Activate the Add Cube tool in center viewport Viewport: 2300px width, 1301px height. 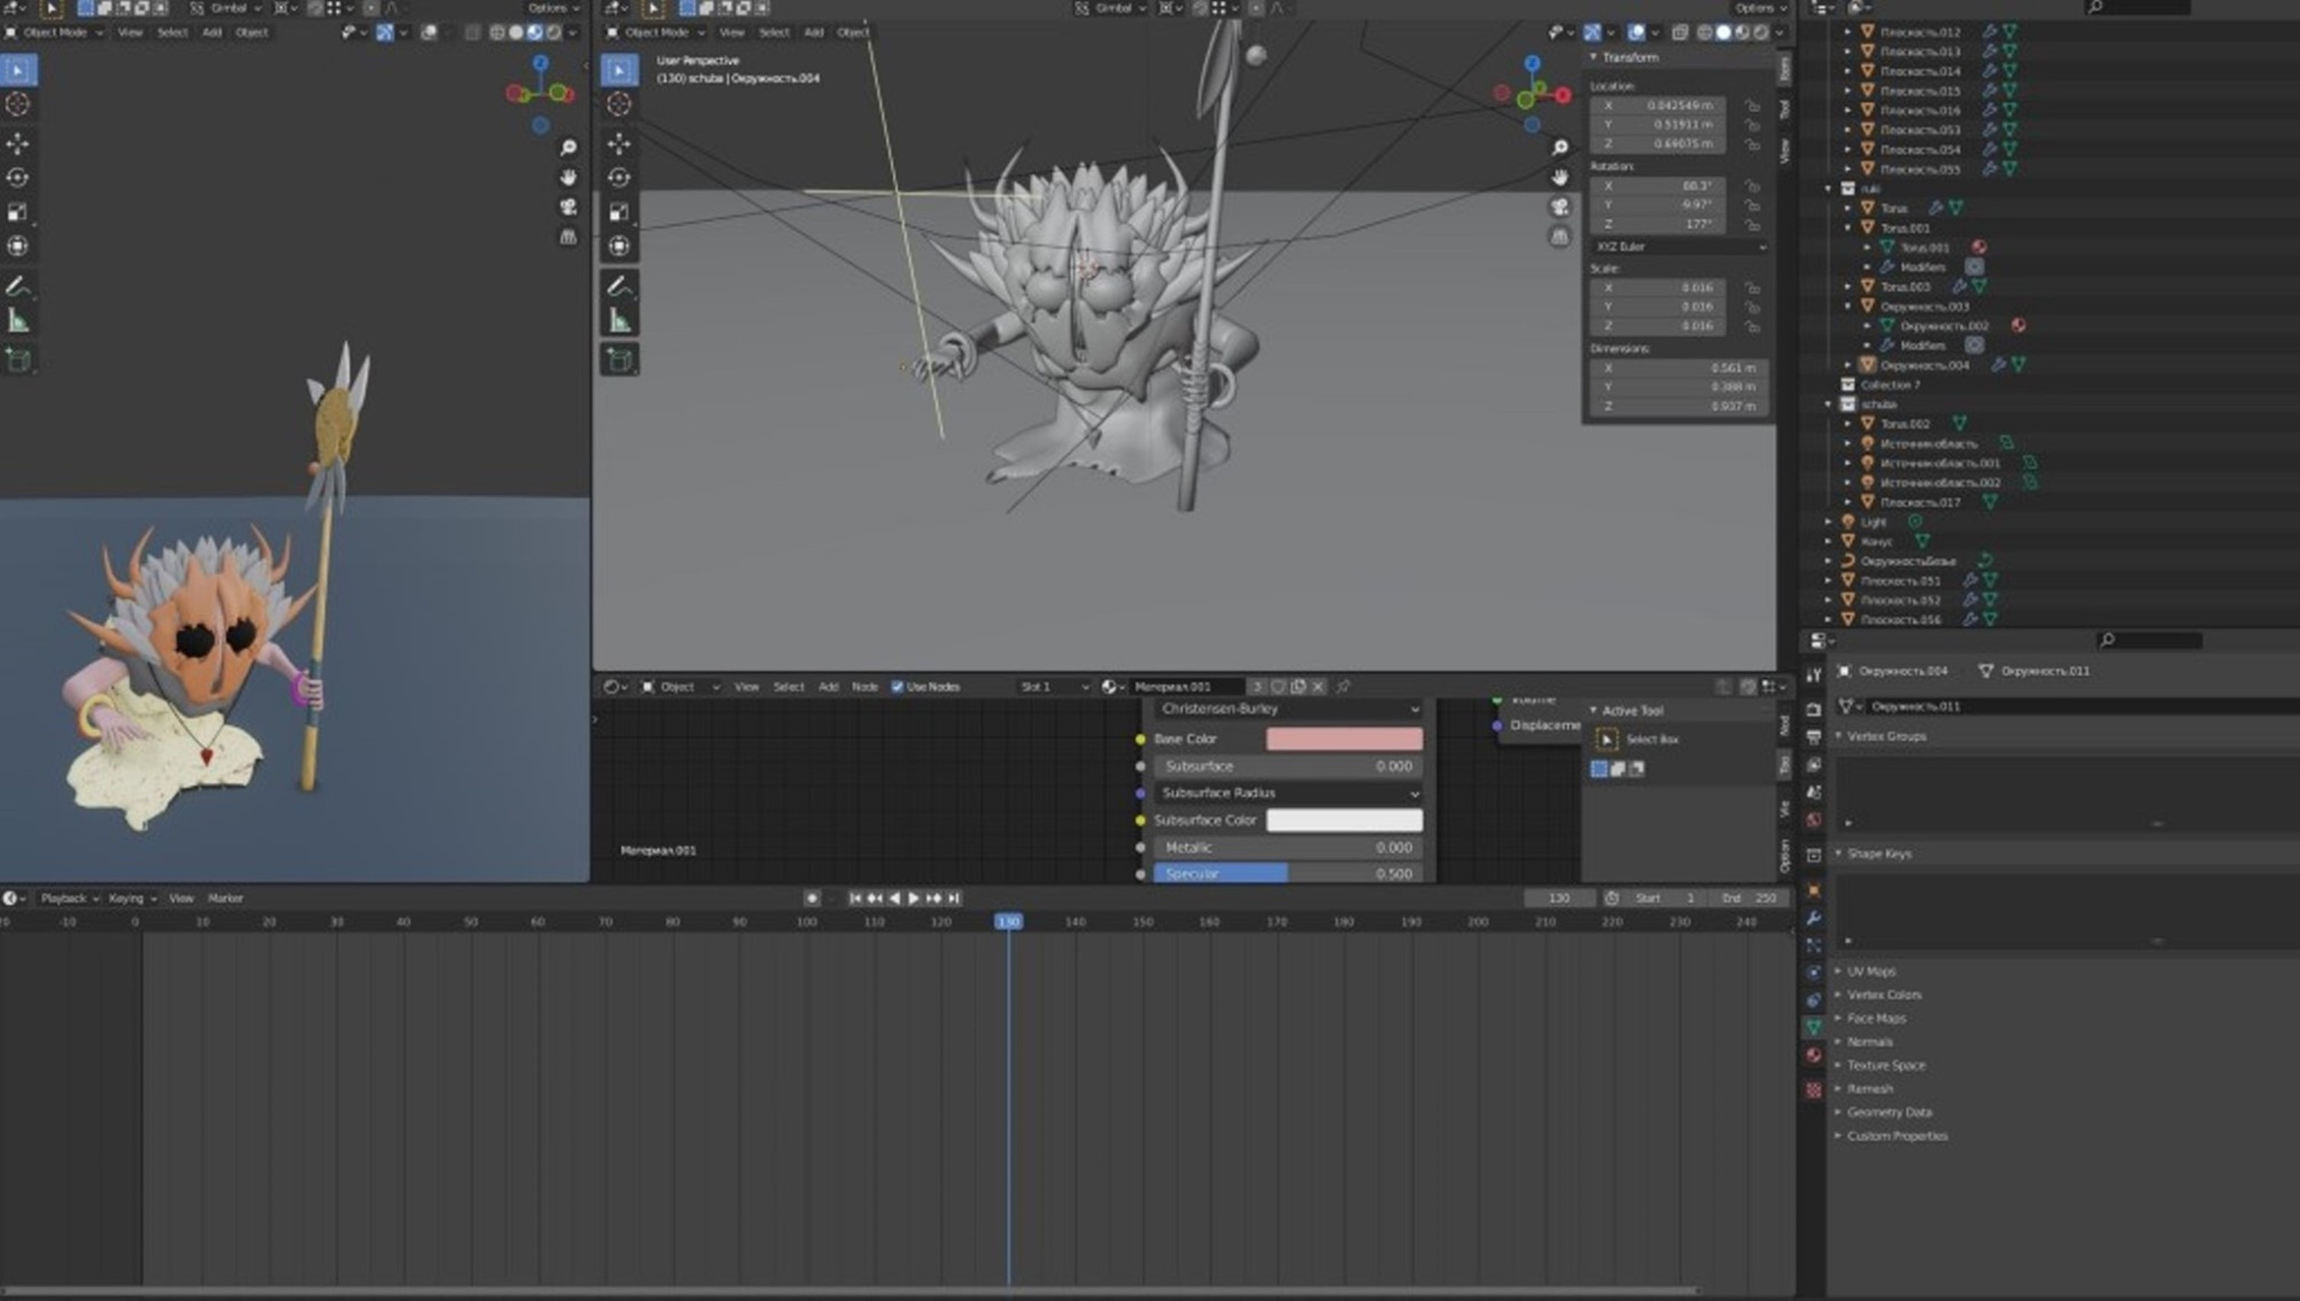(x=619, y=360)
